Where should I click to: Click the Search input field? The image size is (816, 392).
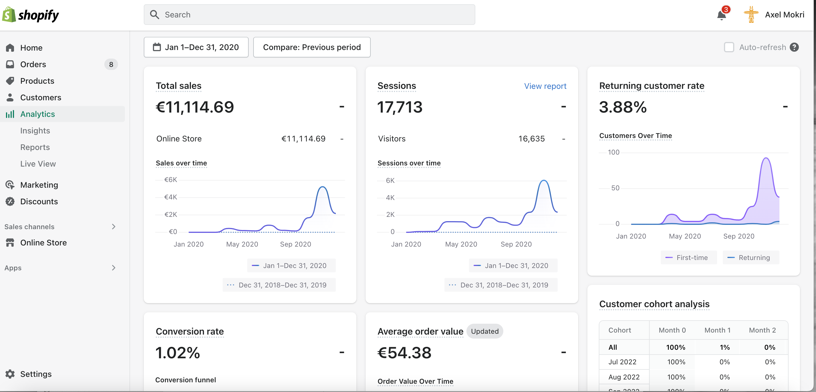pyautogui.click(x=310, y=15)
